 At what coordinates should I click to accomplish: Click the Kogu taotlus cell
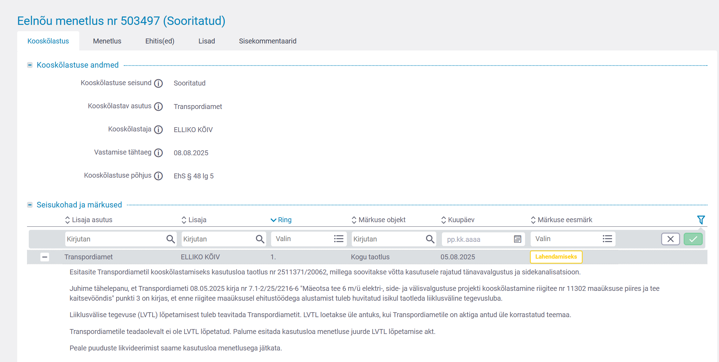click(x=370, y=257)
